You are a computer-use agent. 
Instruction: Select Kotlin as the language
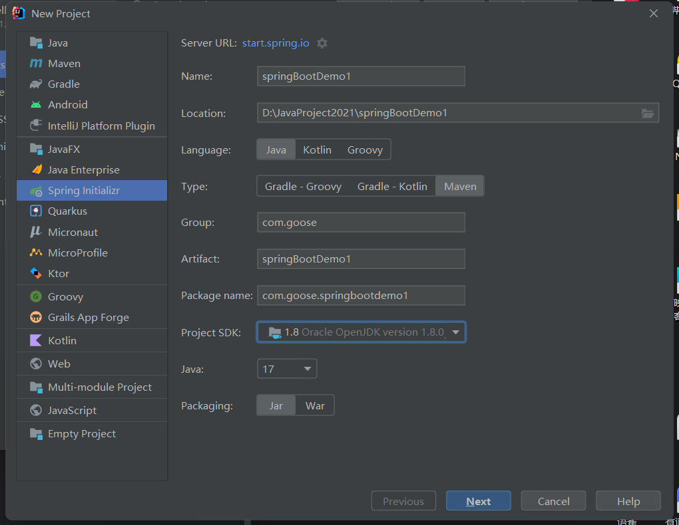(x=317, y=150)
